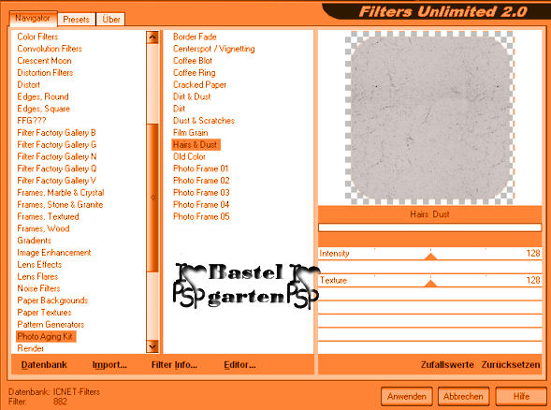Select the Navigator tab

pyautogui.click(x=33, y=19)
